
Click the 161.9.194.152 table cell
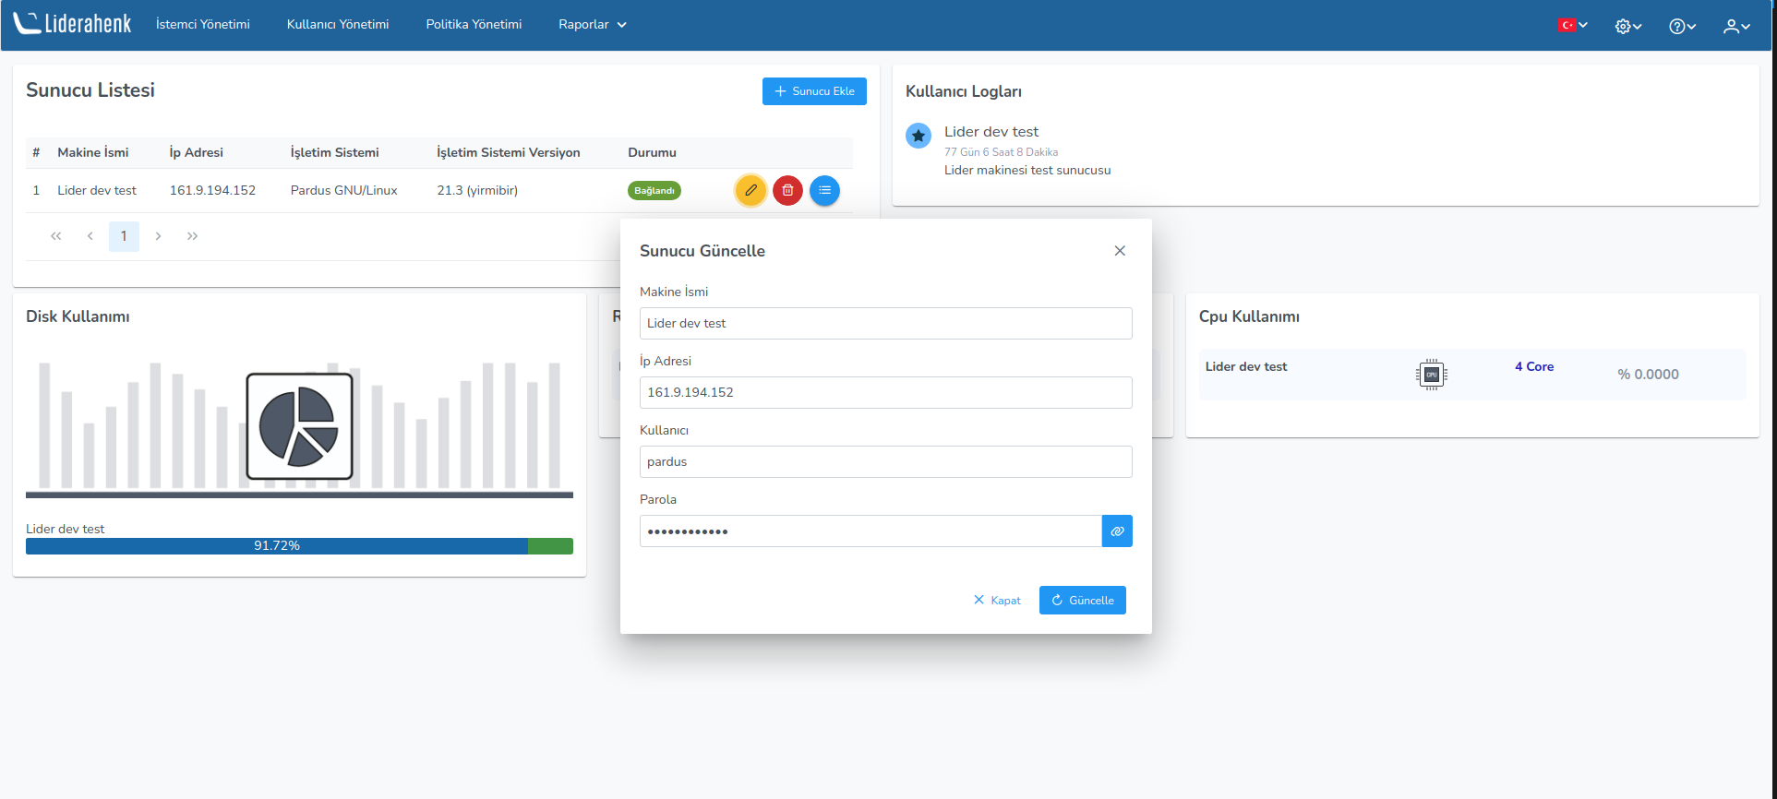[212, 190]
